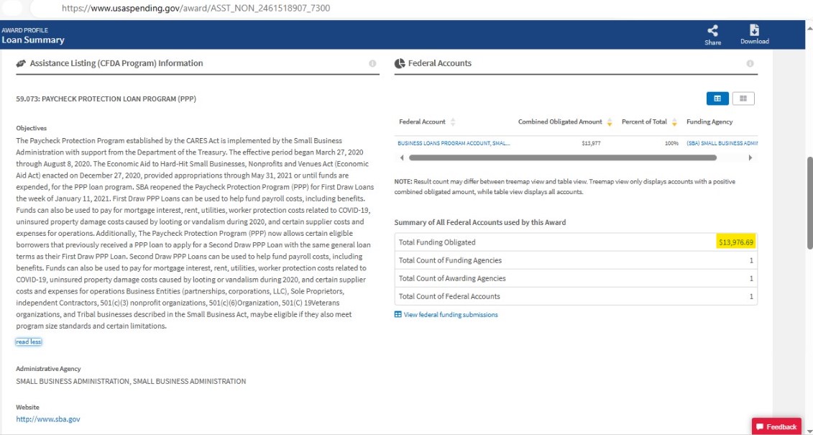Click the page's vertical scrollbar thumb

tap(809, 202)
